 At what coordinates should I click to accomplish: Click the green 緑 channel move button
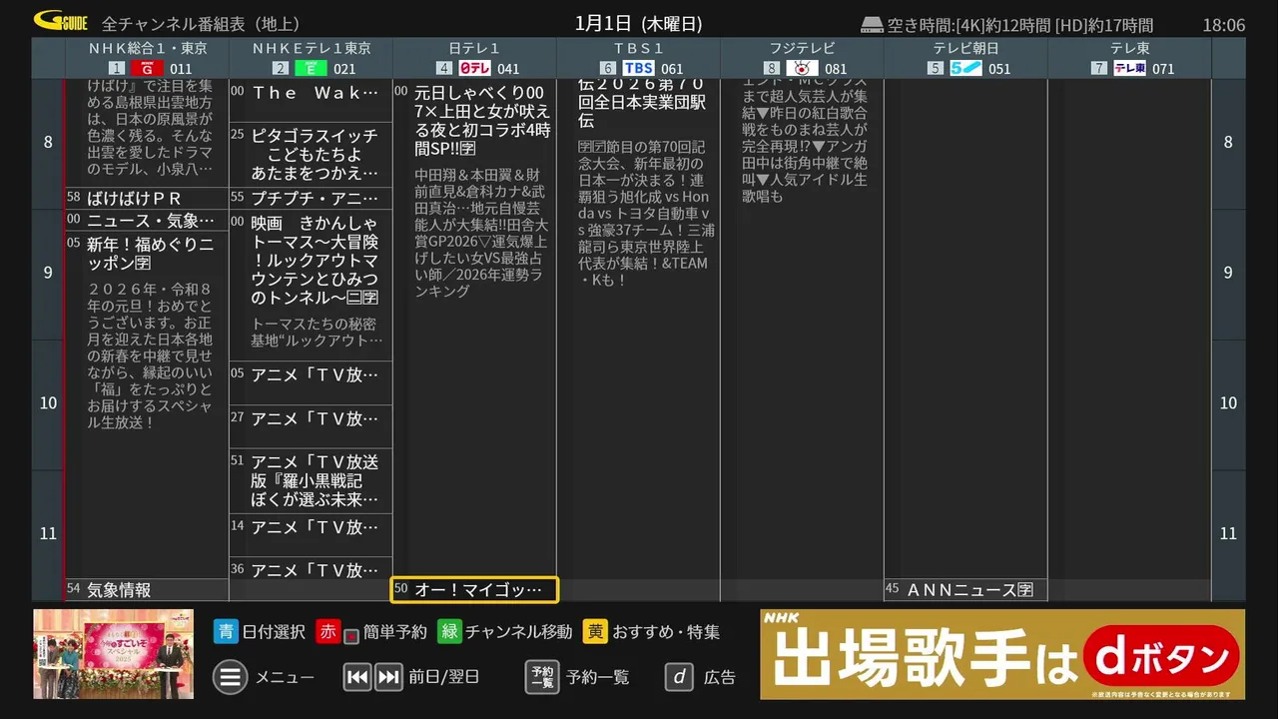(x=449, y=631)
